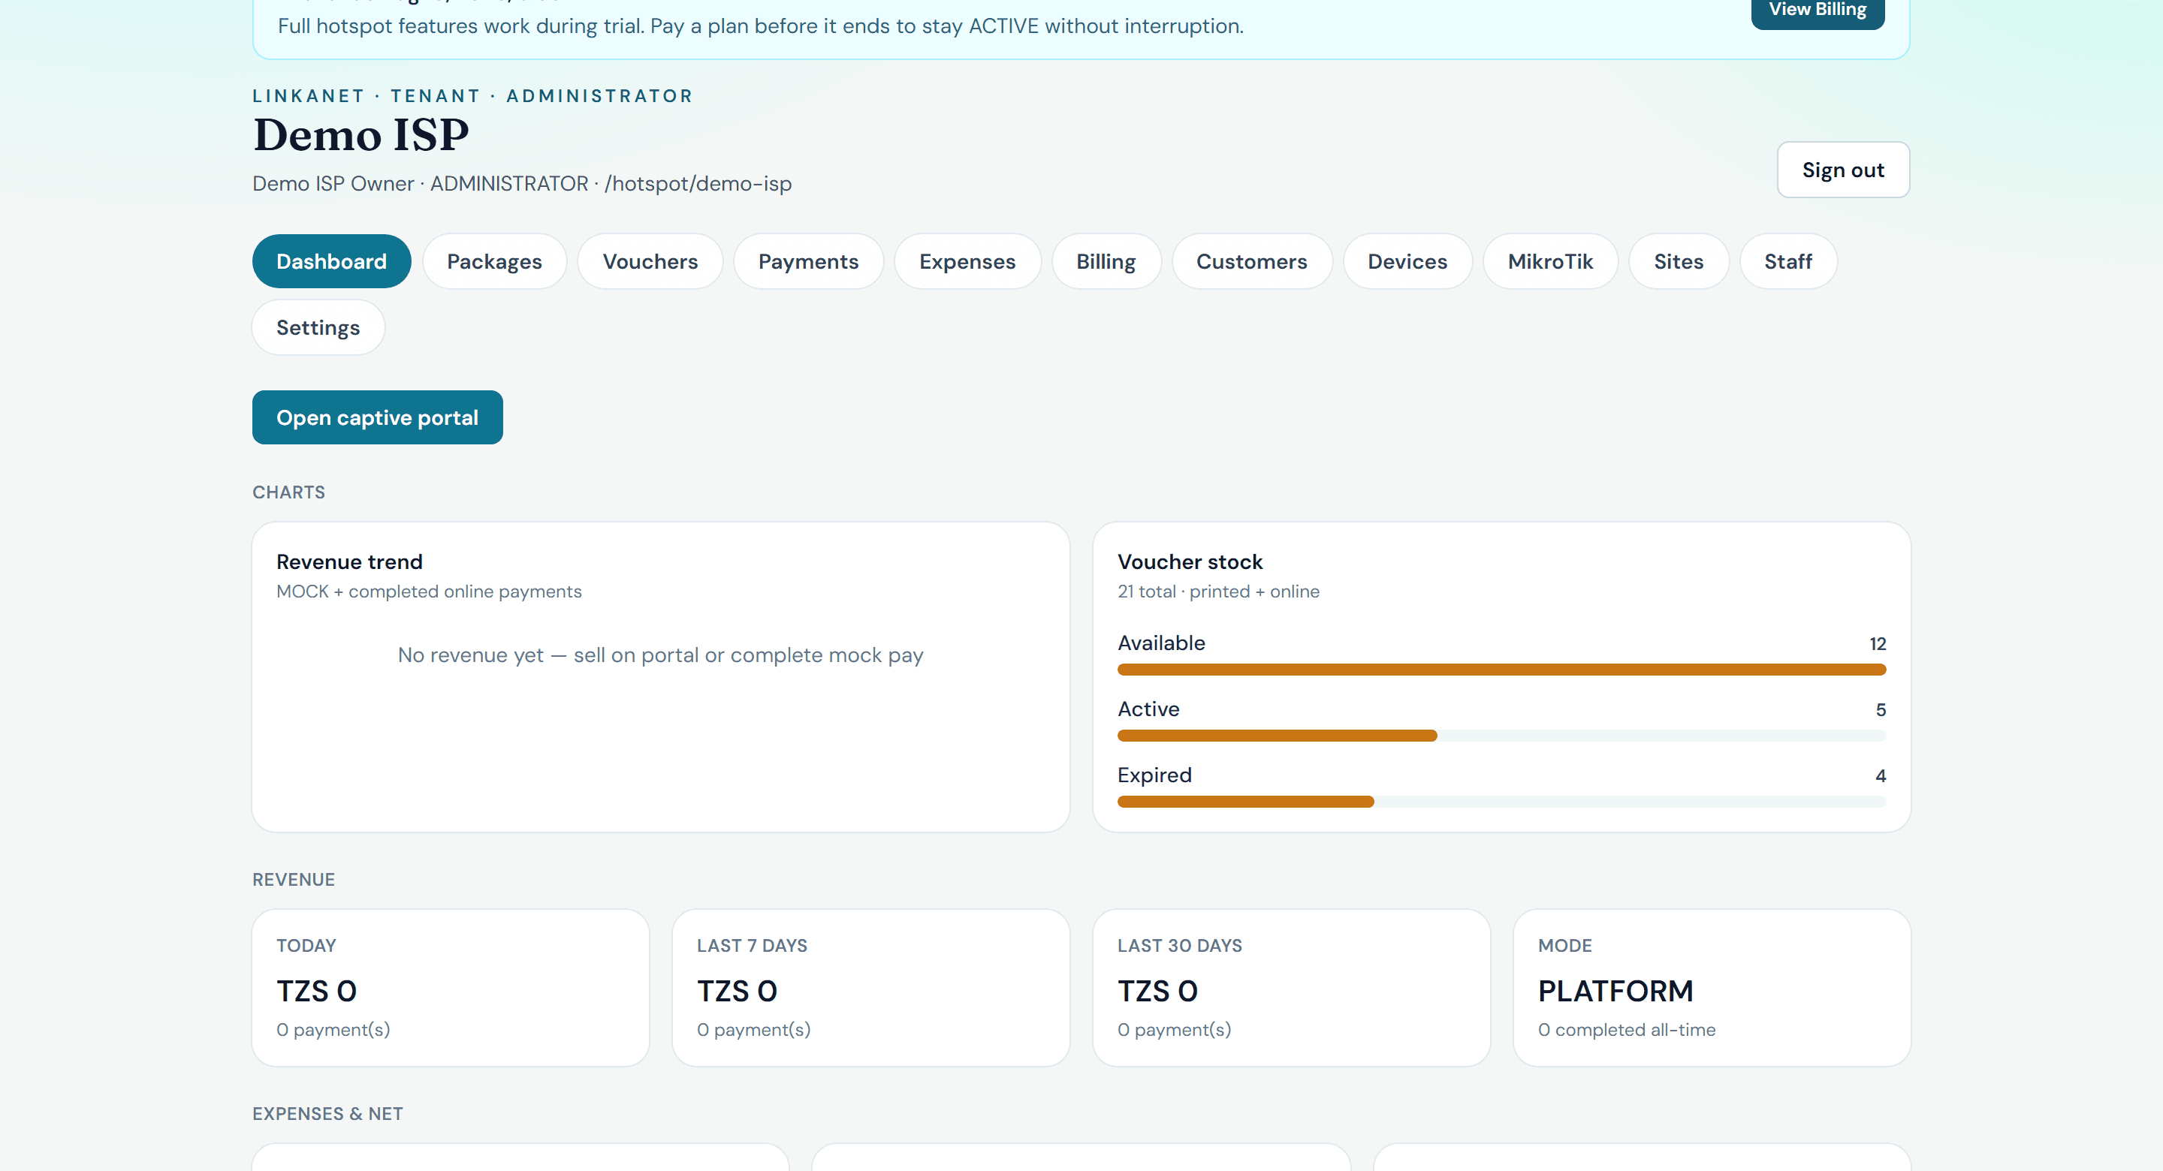The image size is (2163, 1171).
Task: Select the LAST 7 DAYS revenue card
Action: coord(870,987)
